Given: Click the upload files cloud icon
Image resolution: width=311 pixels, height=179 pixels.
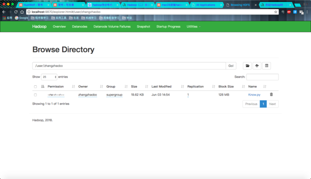Looking at the screenshot, I should coord(257,66).
